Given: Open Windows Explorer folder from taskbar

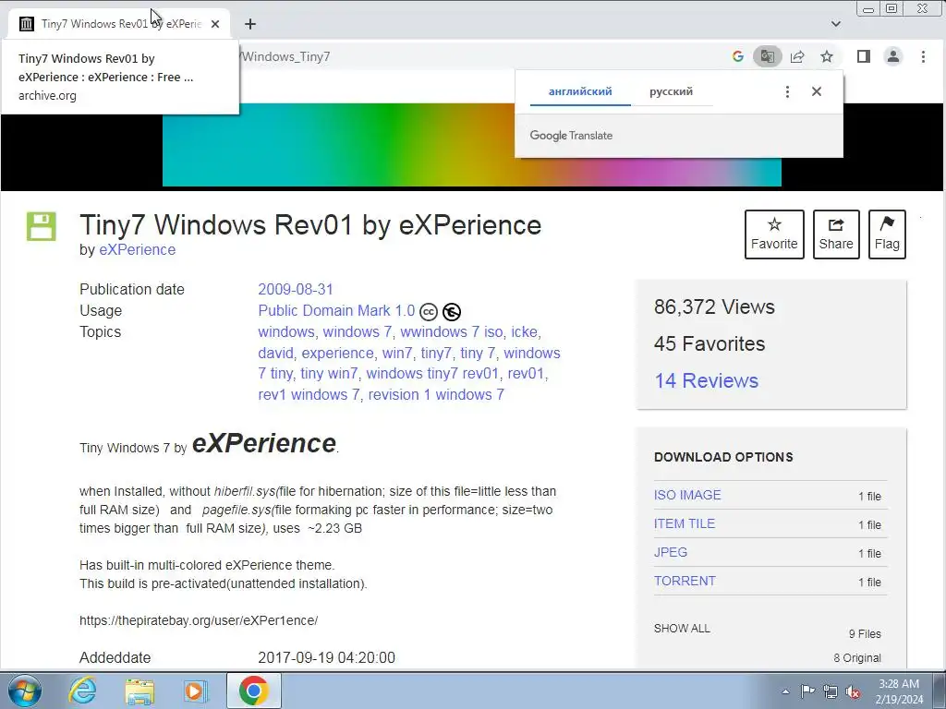Looking at the screenshot, I should [x=139, y=691].
